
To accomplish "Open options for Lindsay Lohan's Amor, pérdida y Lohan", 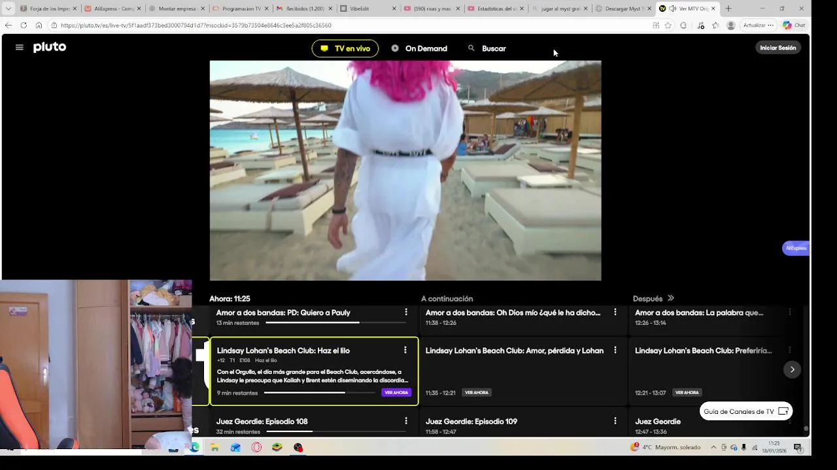I will [x=615, y=351].
